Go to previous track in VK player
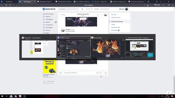This screenshot has width=175, height=98. point(87,9)
